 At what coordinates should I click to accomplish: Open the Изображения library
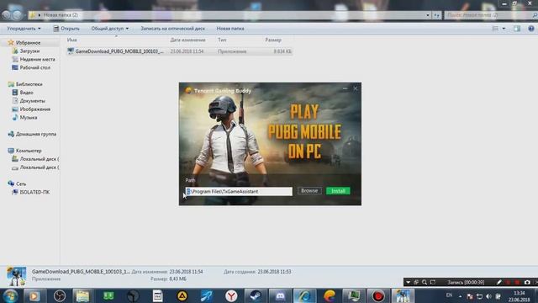[x=31, y=109]
